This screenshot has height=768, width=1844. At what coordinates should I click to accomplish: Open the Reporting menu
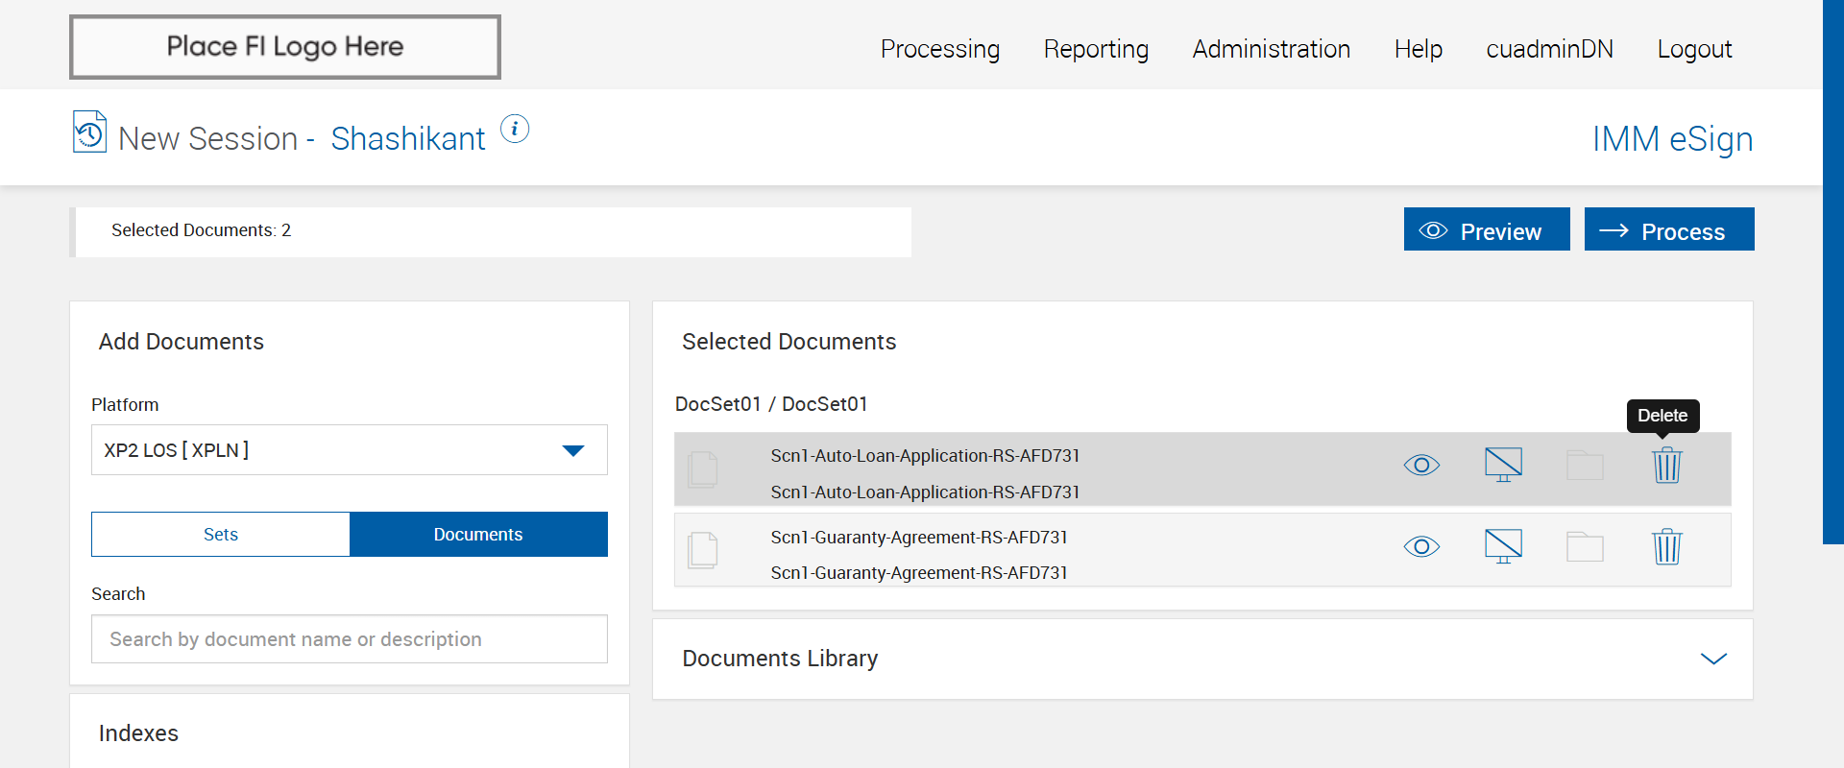click(1096, 49)
